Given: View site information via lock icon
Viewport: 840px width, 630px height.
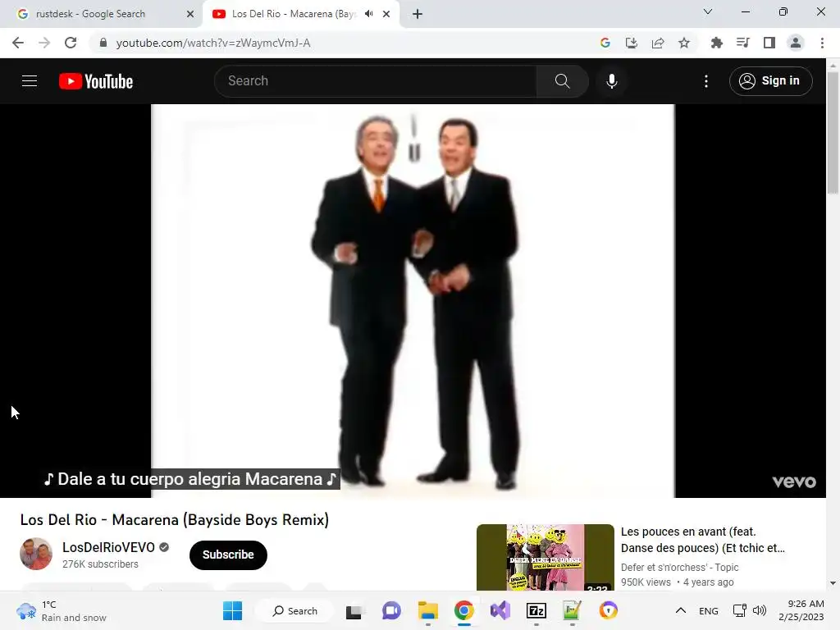Looking at the screenshot, I should [103, 43].
